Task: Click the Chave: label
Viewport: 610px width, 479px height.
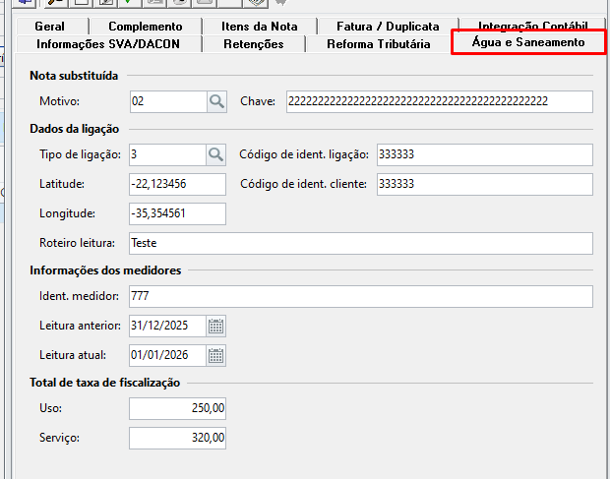Action: pos(258,101)
